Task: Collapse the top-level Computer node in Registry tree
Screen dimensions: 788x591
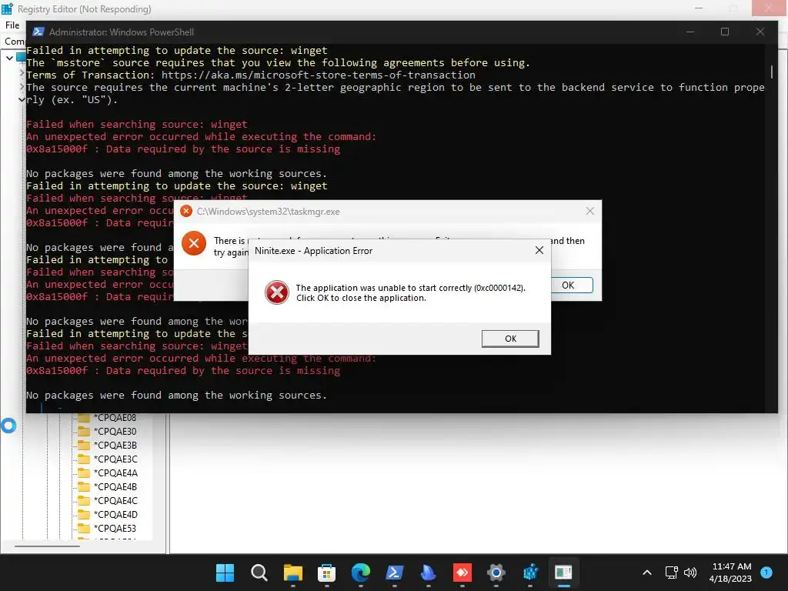Action: pos(9,58)
